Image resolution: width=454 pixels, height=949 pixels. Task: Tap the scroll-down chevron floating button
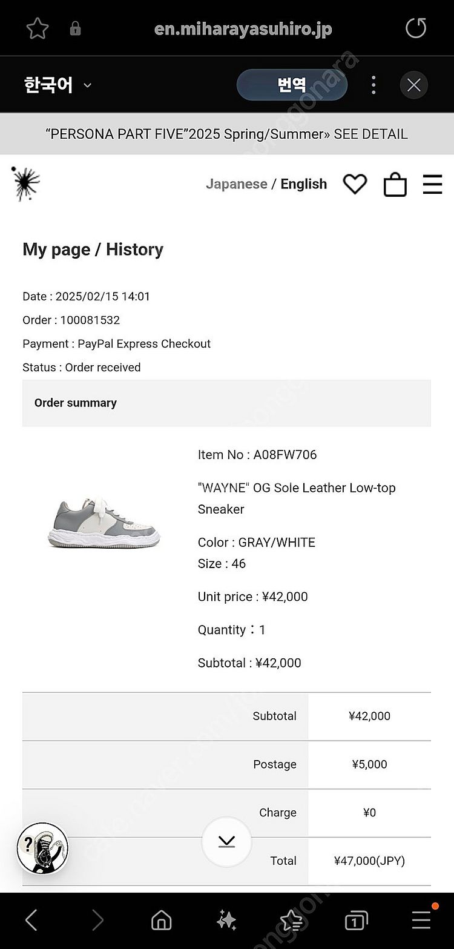coord(226,842)
